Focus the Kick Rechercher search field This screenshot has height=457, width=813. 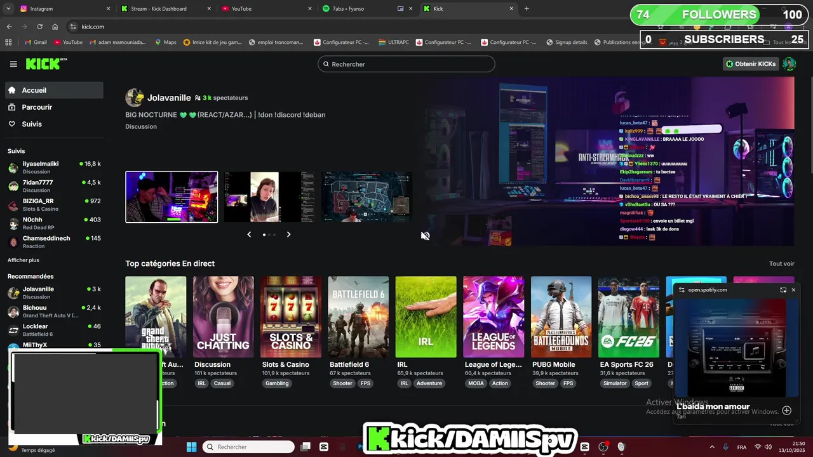click(406, 64)
